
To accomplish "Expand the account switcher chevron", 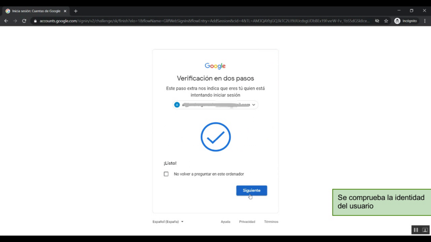I will pos(254,105).
